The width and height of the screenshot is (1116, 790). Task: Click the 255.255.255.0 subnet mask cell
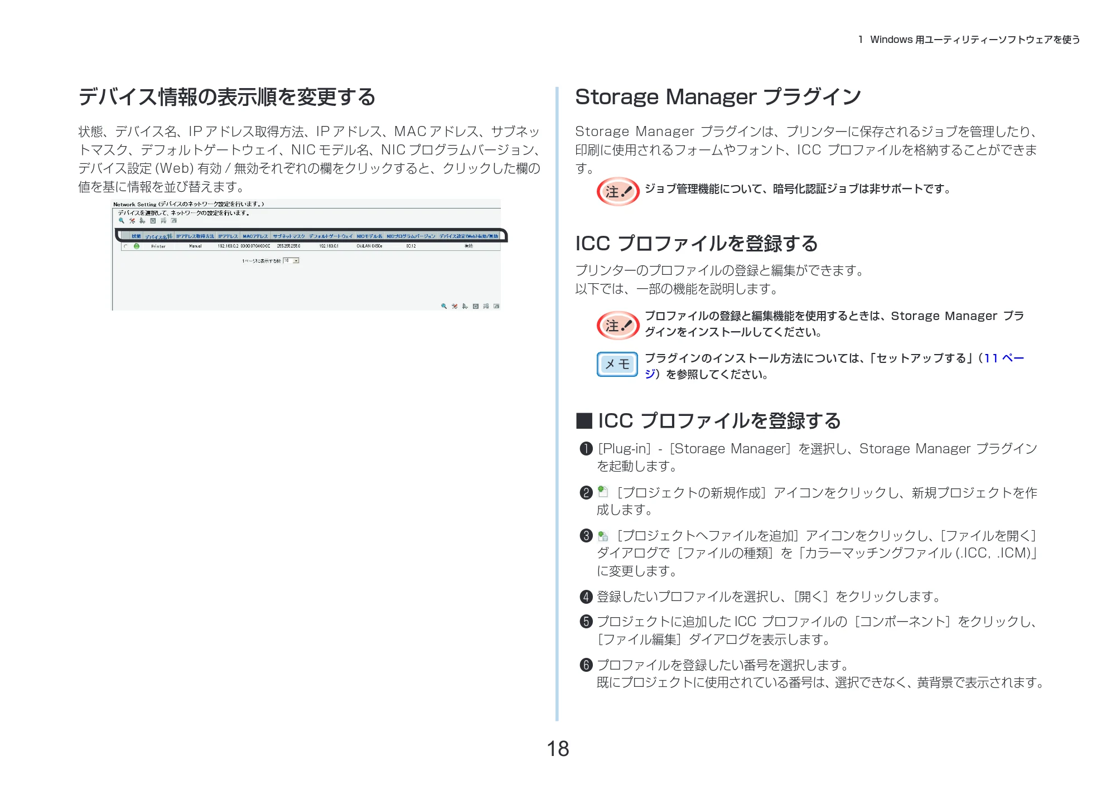click(289, 246)
